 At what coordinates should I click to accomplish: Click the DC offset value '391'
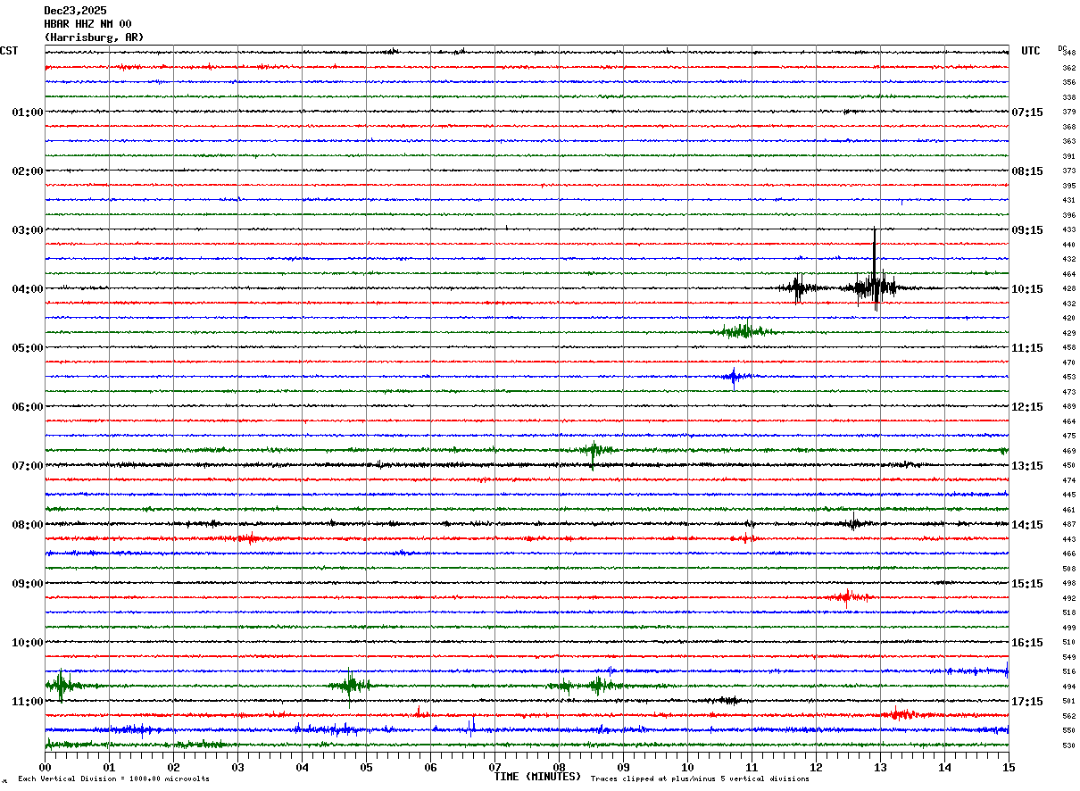[1068, 156]
